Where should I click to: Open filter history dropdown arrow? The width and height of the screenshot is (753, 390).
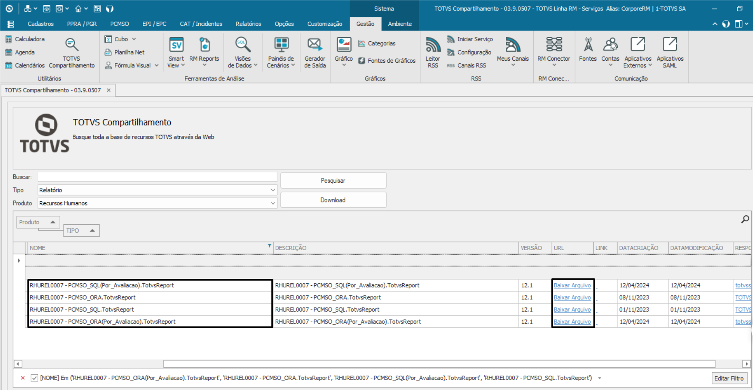point(600,378)
